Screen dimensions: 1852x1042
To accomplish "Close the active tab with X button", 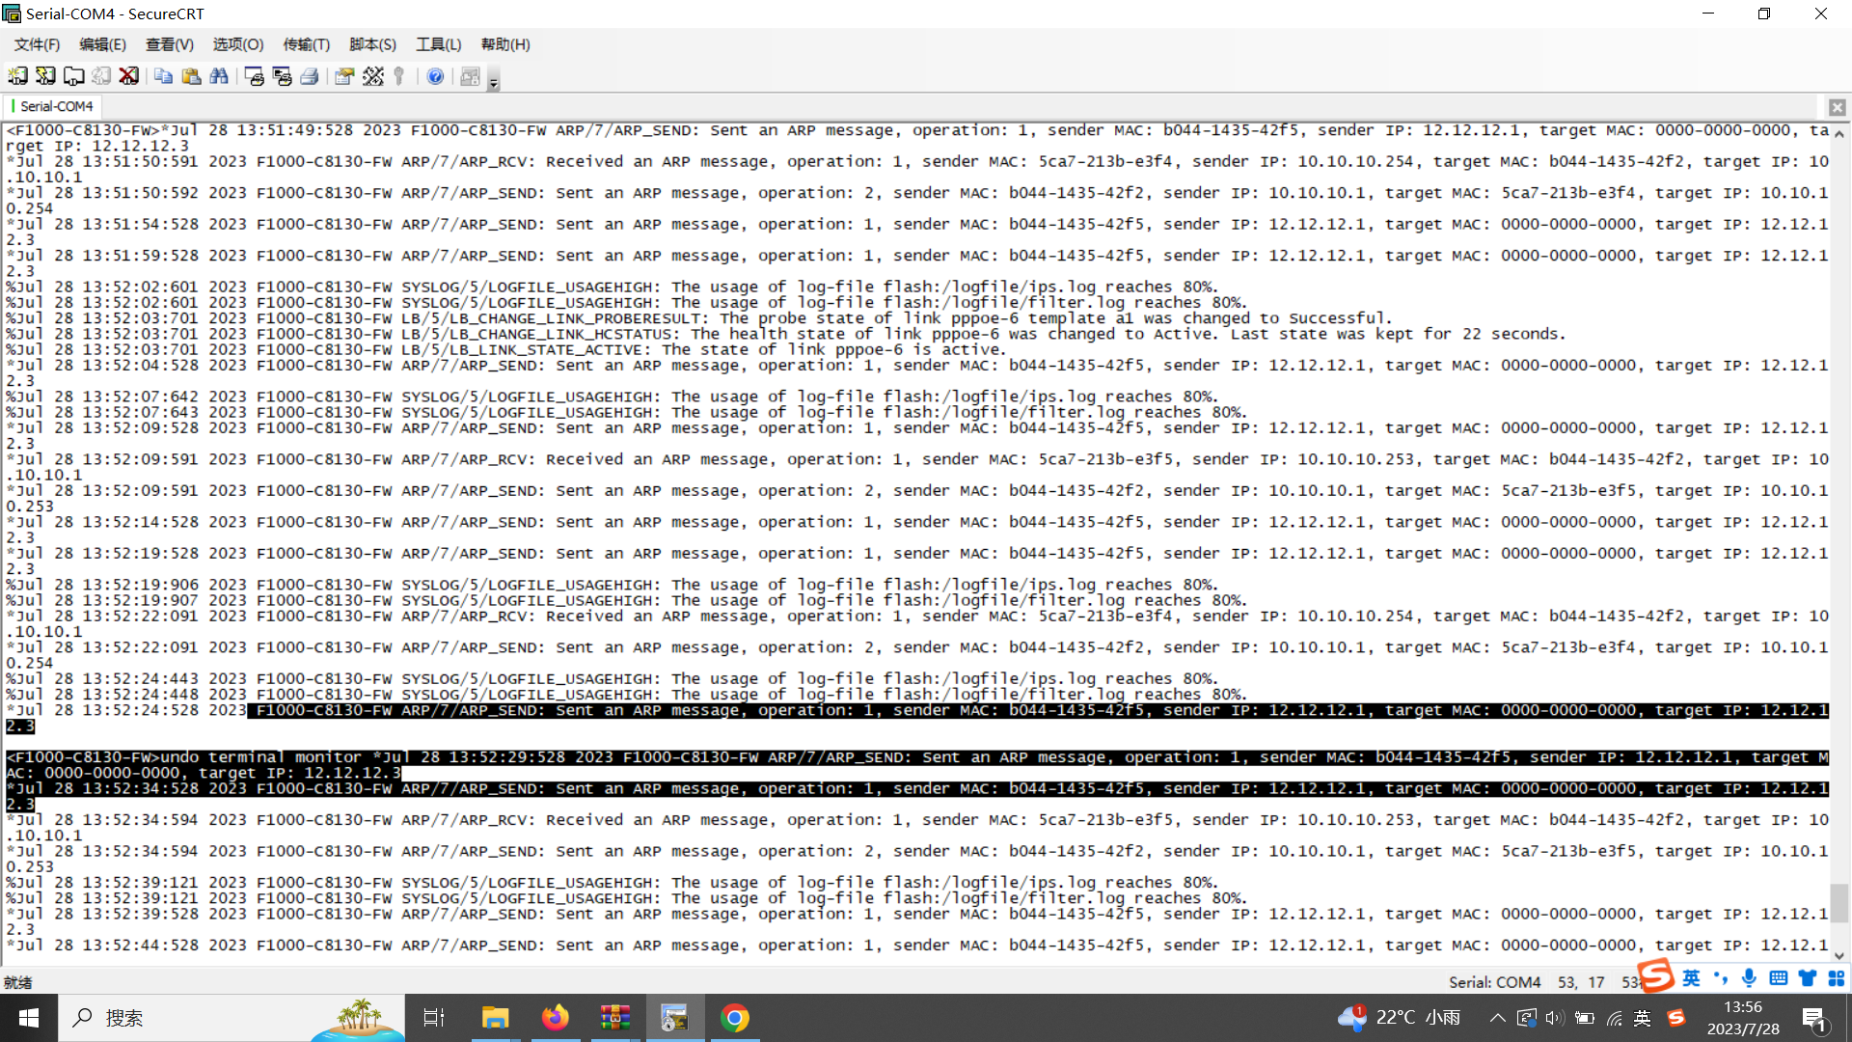I will click(x=1837, y=107).
